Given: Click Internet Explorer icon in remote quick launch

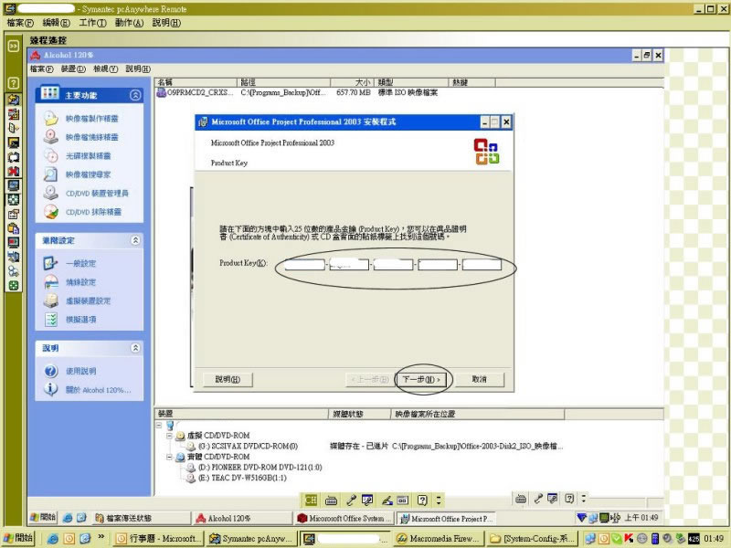Looking at the screenshot, I should coord(68,518).
